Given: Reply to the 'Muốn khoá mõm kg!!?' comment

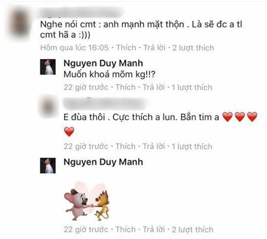Looking at the screenshot, I should coord(154,87).
